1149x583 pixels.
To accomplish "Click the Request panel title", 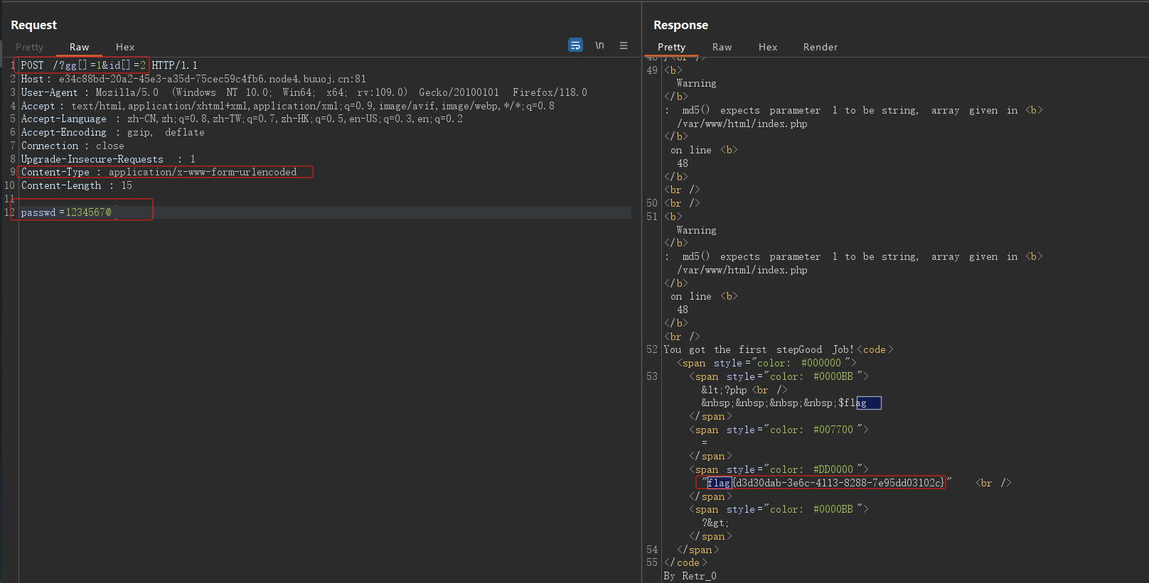I will [33, 25].
